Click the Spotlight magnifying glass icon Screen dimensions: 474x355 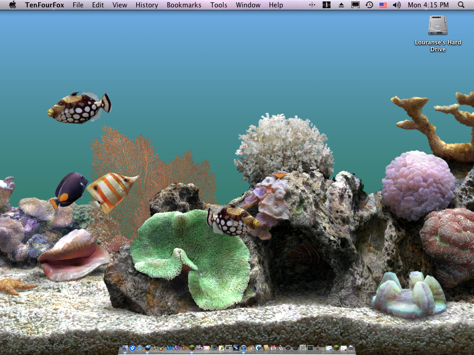click(x=461, y=5)
